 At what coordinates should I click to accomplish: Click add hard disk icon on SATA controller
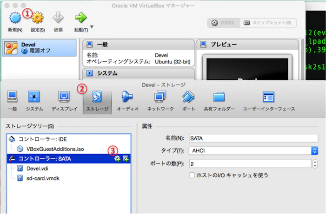point(126,159)
